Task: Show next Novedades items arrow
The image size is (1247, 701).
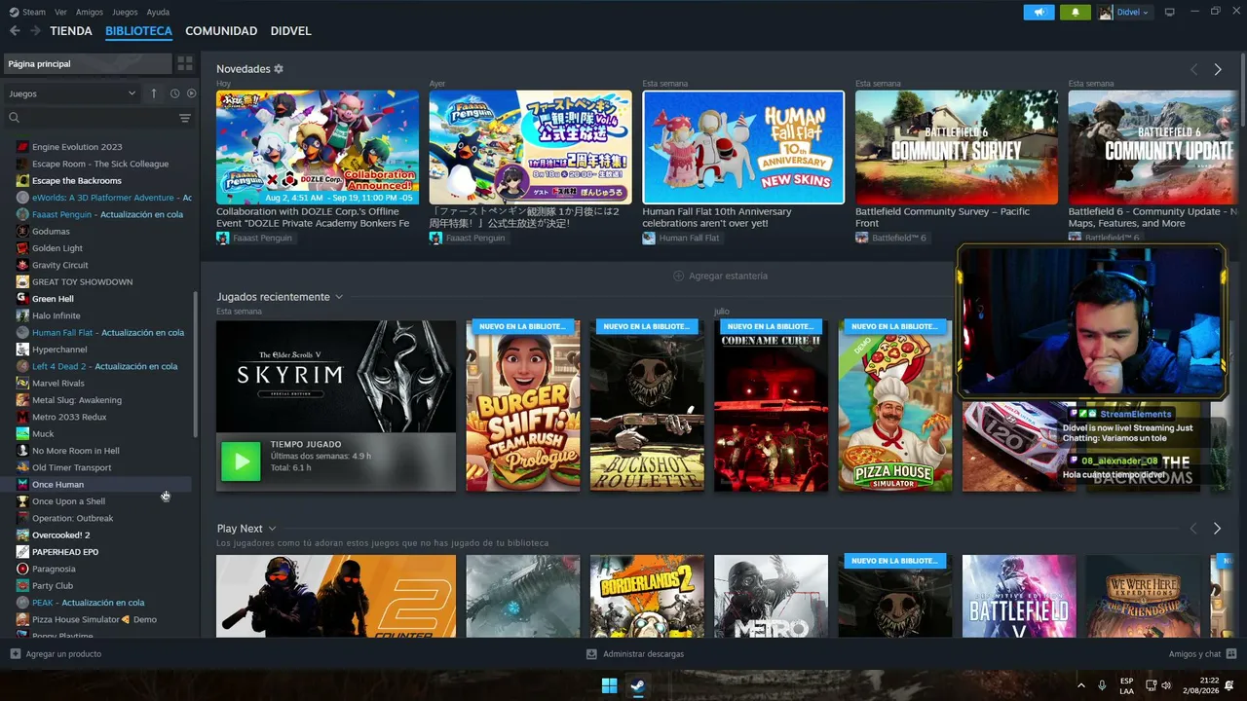Action: (1218, 69)
